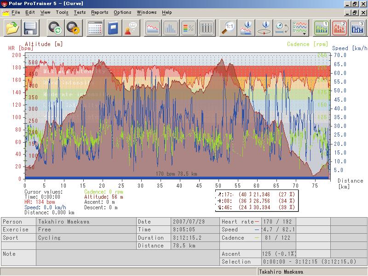Open the percent zones summary icon

pos(189,28)
